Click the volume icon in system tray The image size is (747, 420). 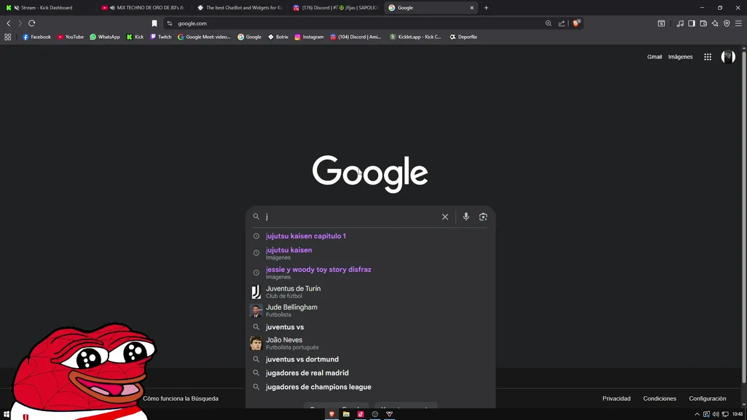click(715, 414)
